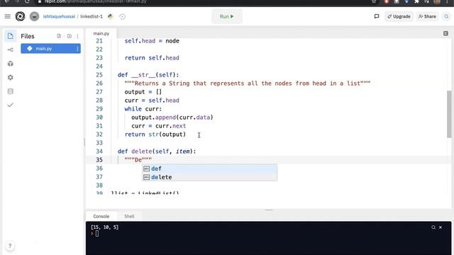454x255 pixels.
Task: Toggle the editor layout icon at top right
Action: 445,33
